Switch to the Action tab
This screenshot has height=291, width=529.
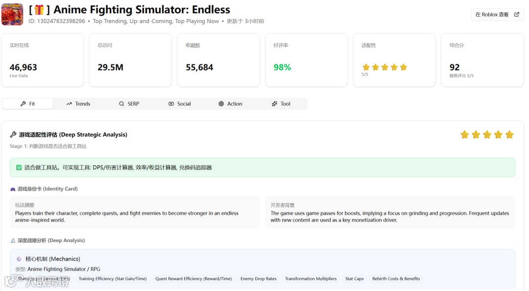tap(230, 104)
